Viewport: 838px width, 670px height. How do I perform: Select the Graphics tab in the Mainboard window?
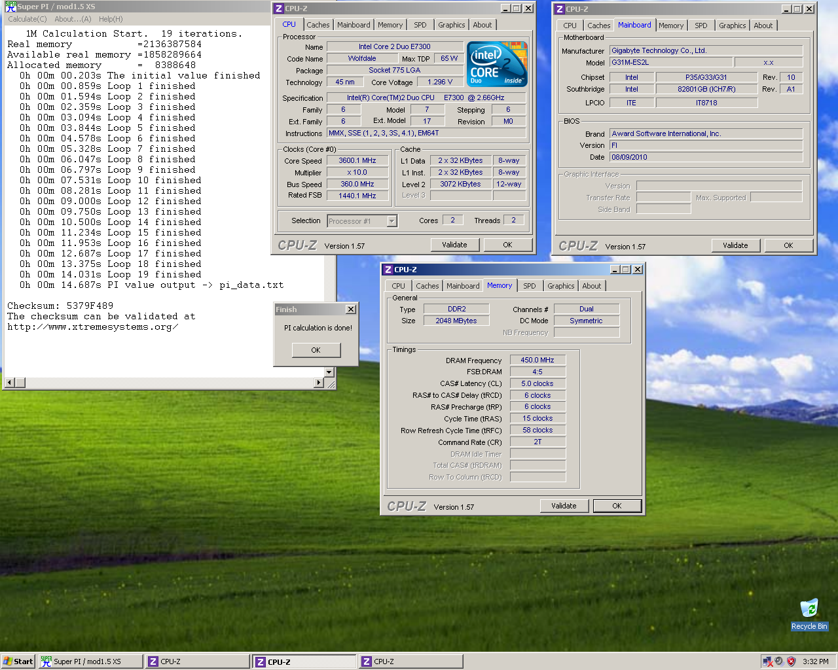point(733,26)
